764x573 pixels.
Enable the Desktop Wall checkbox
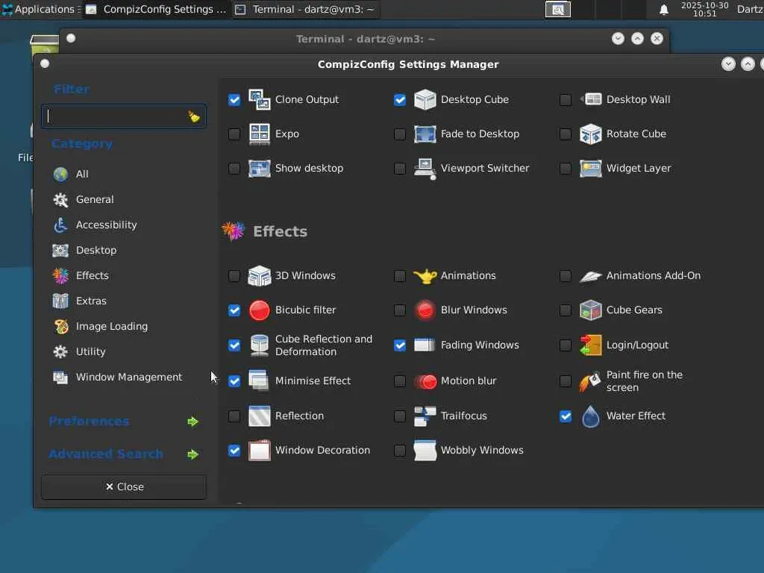566,100
